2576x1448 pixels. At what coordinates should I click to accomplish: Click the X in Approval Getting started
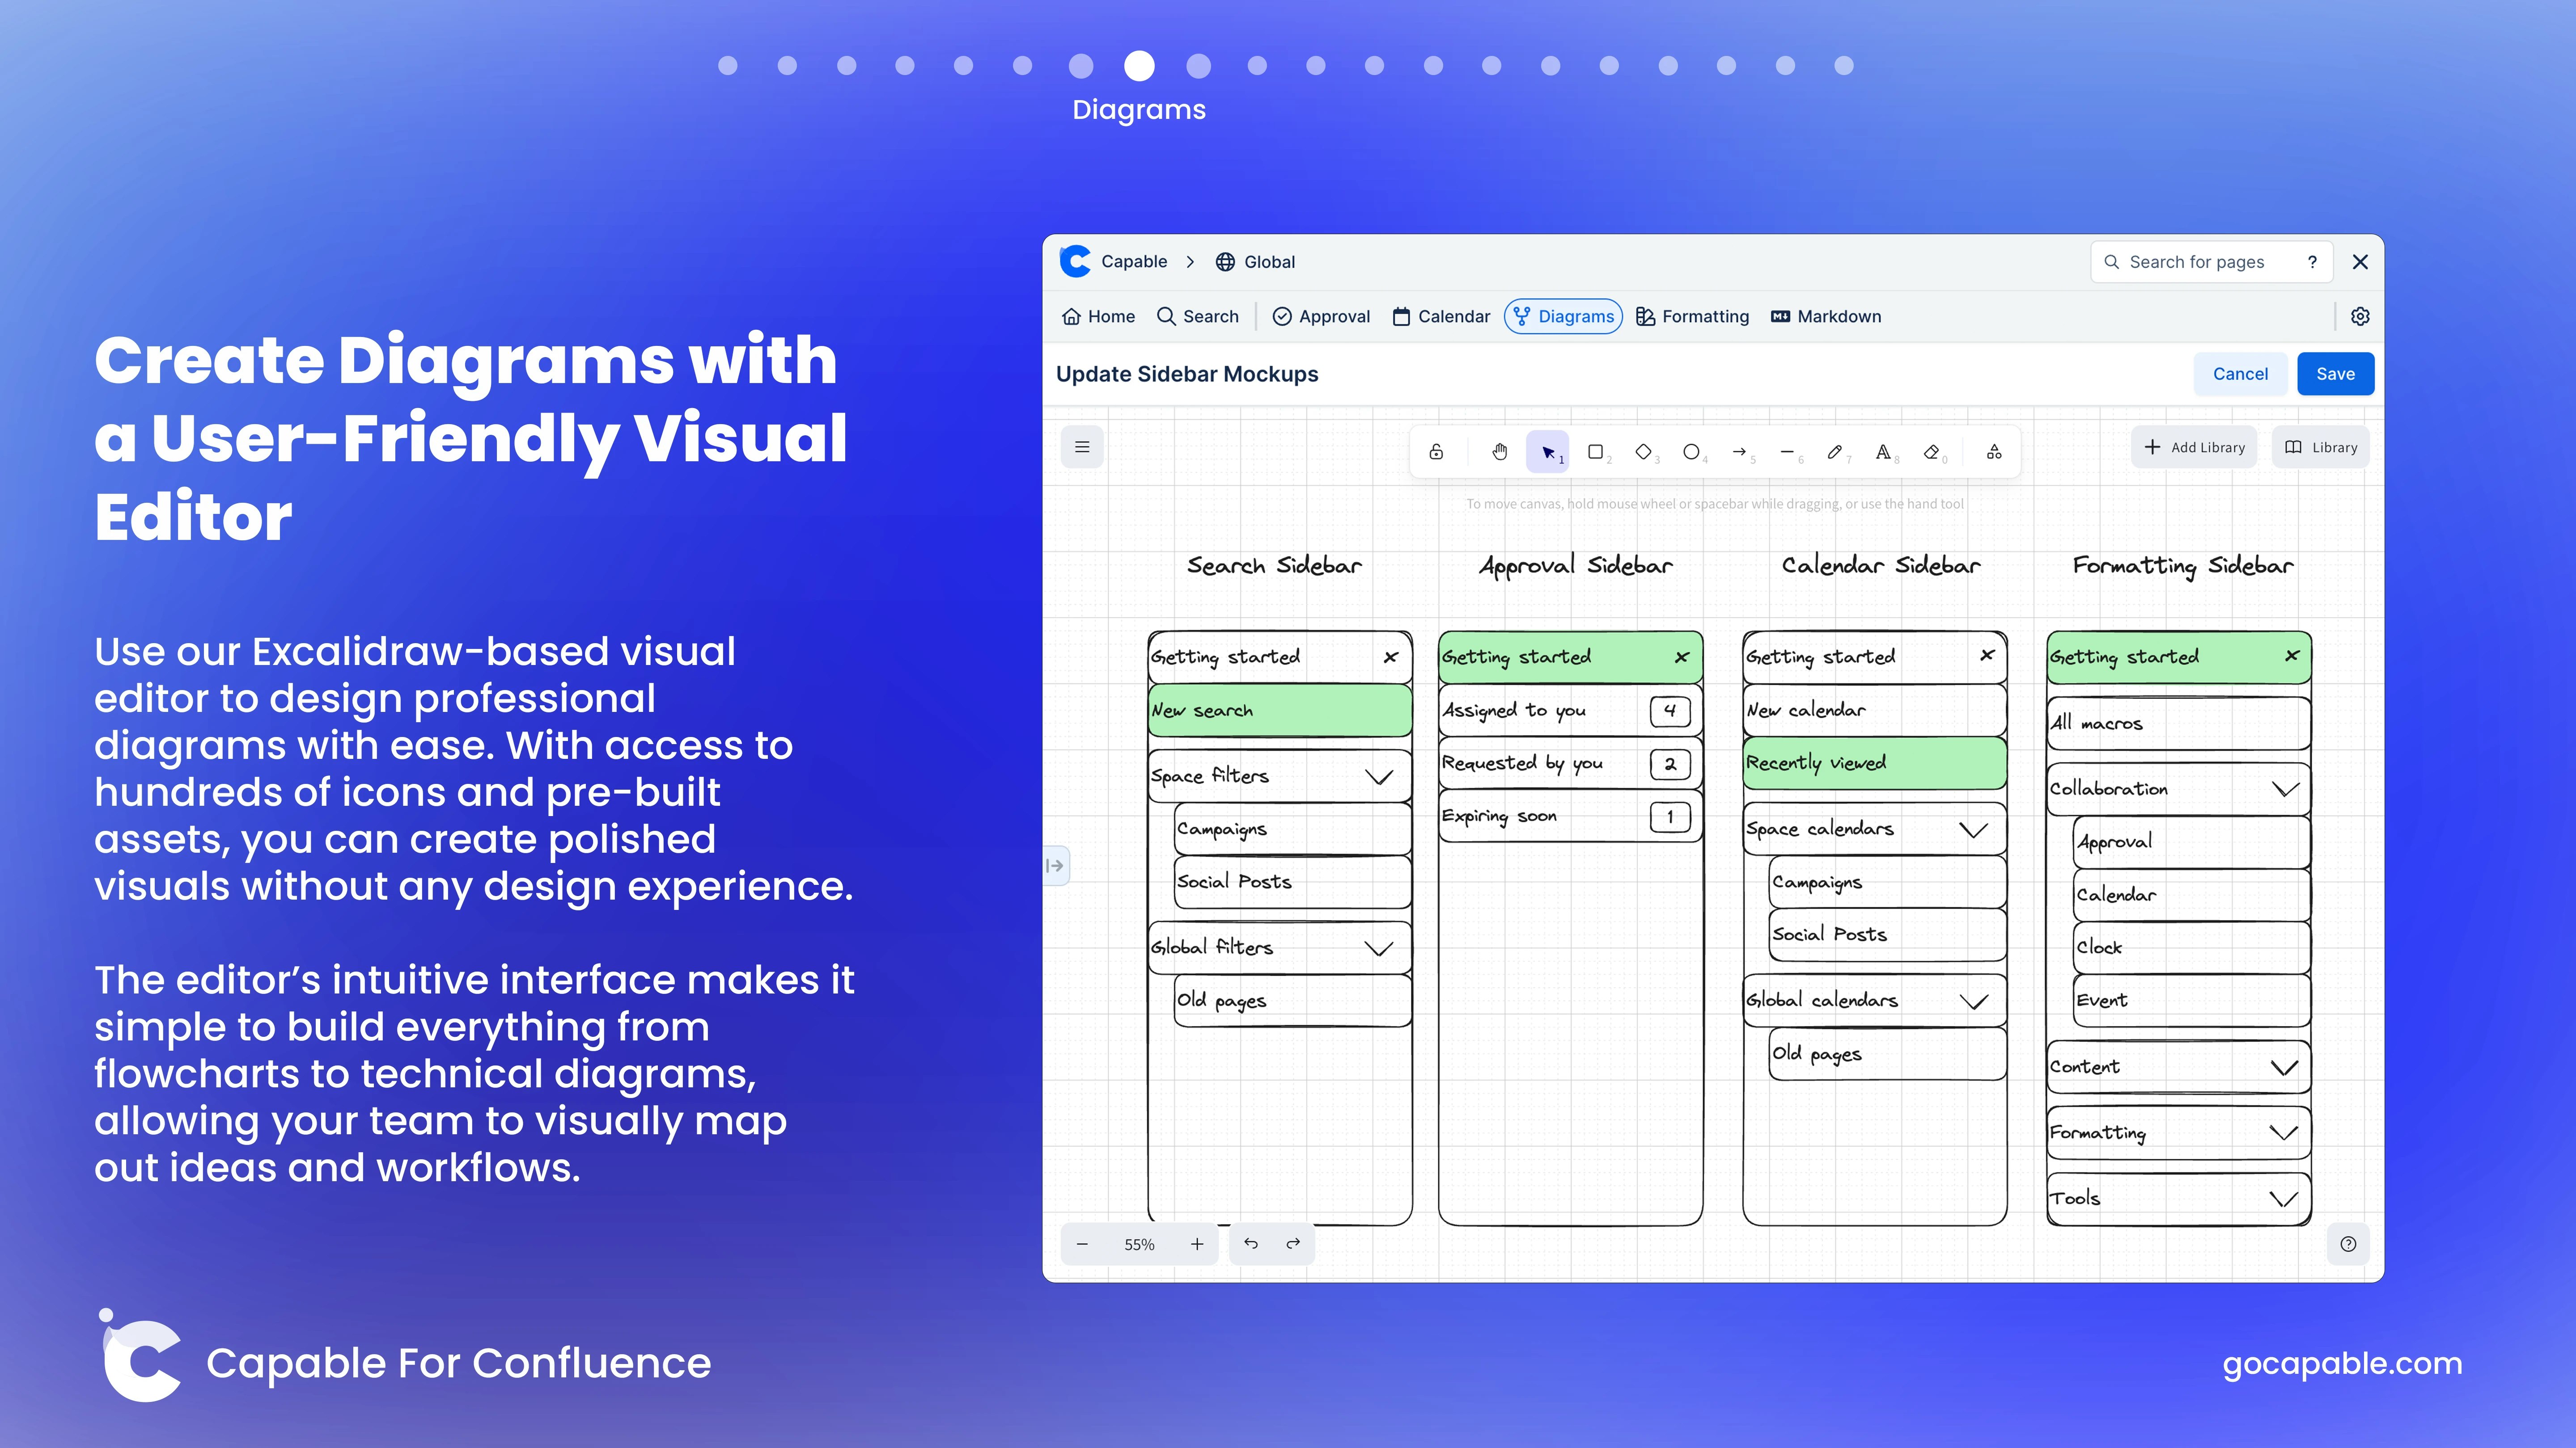[1682, 657]
